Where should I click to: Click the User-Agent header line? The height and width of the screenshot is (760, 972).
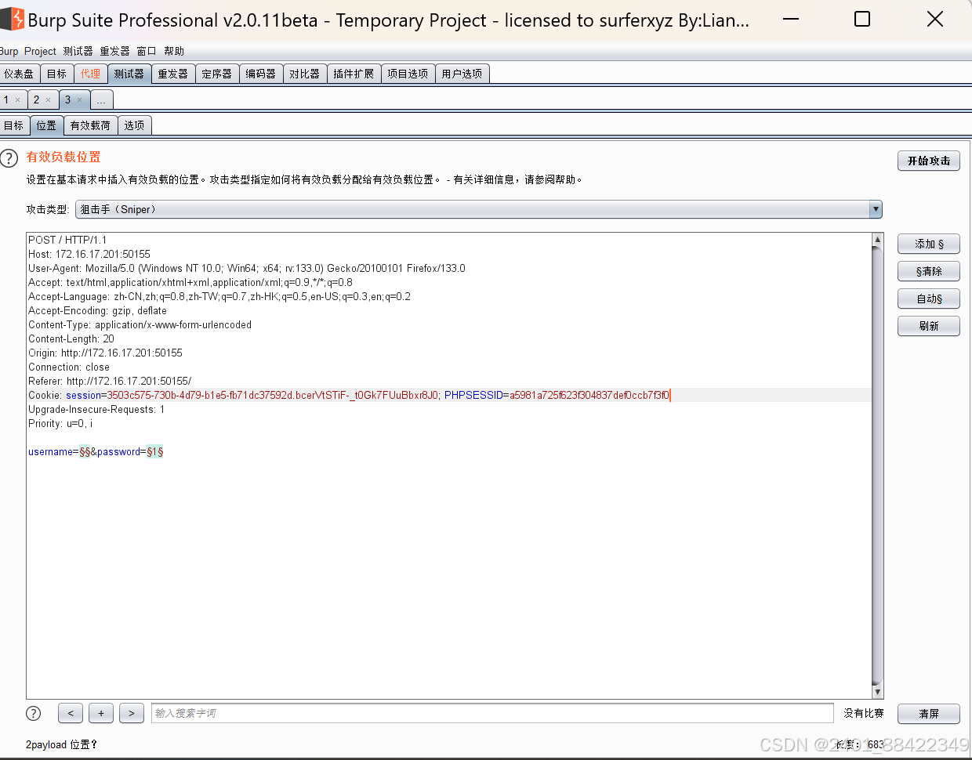[x=247, y=269]
